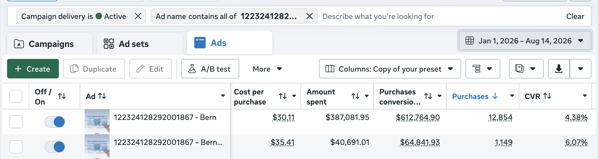
Task: Sort by the Ad column arrows
Action: click(102, 96)
